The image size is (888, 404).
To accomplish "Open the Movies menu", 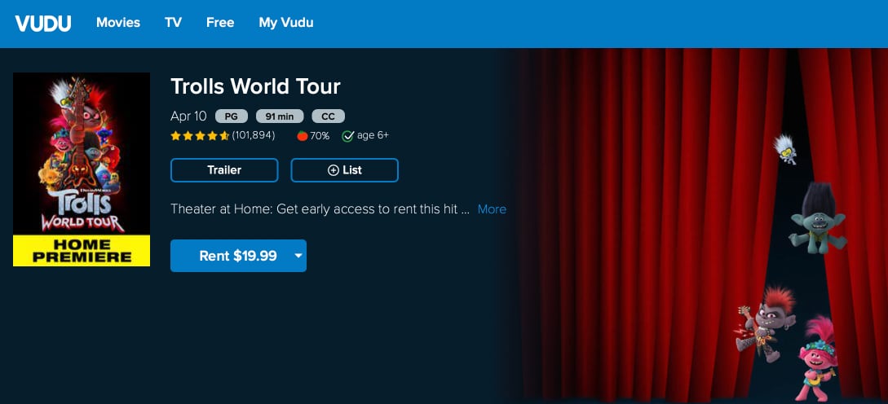I will point(118,23).
